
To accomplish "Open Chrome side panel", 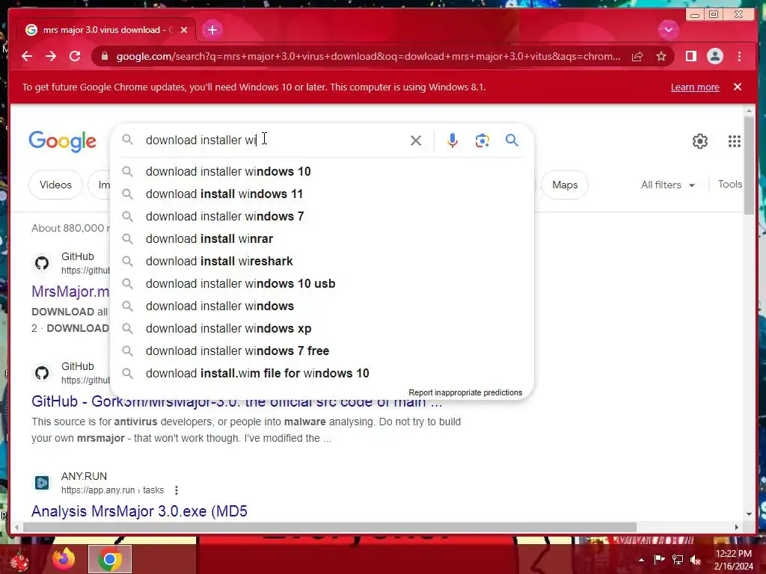I will [x=690, y=57].
